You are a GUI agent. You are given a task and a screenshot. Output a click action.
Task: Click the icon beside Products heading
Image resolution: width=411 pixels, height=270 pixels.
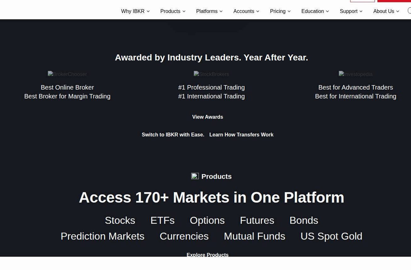point(195,176)
